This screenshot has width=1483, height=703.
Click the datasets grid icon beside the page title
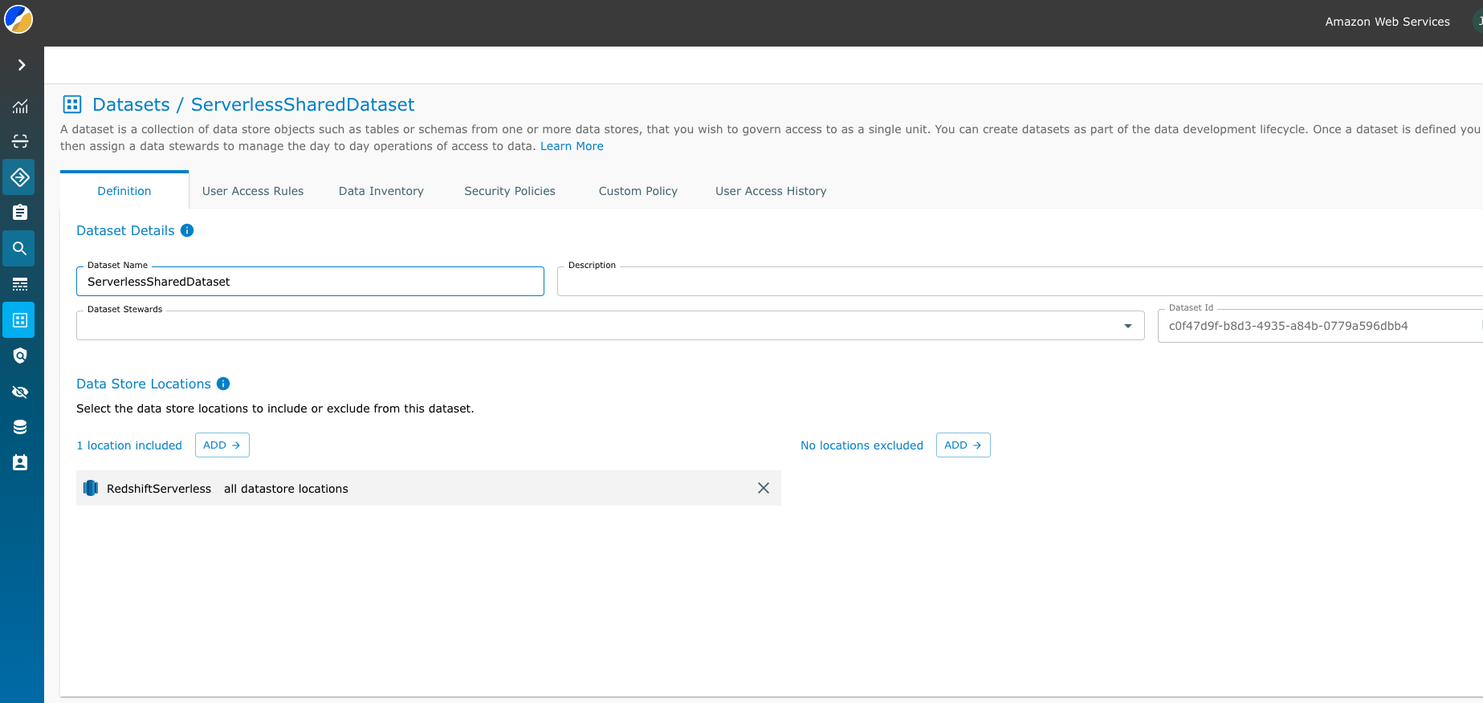coord(72,104)
